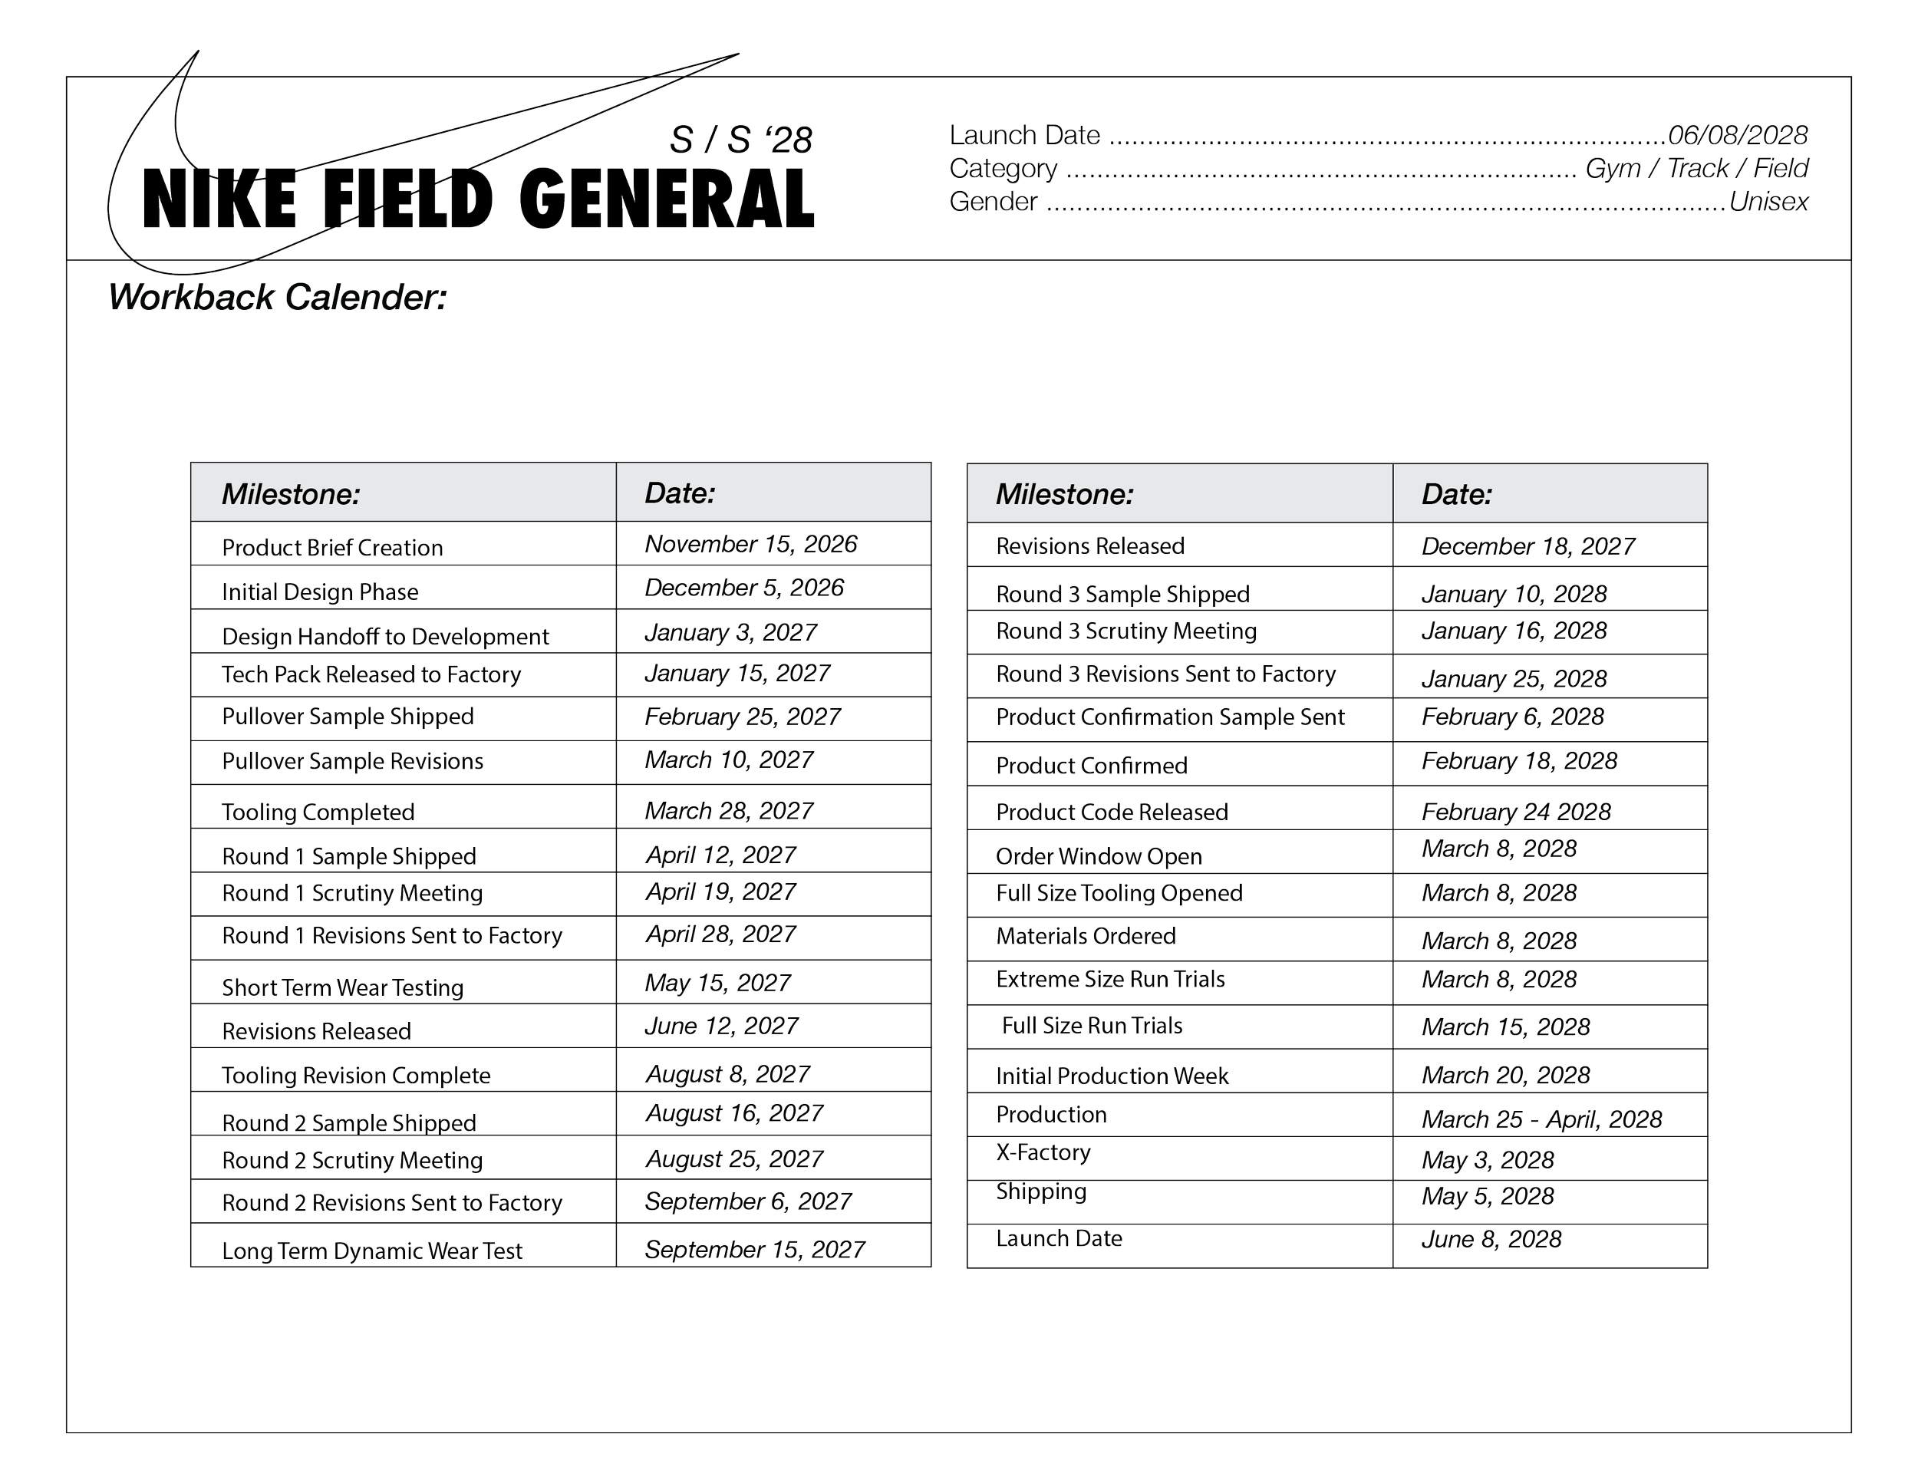Select the date September 6, 2027
The image size is (1918, 1483).
[x=748, y=1202]
